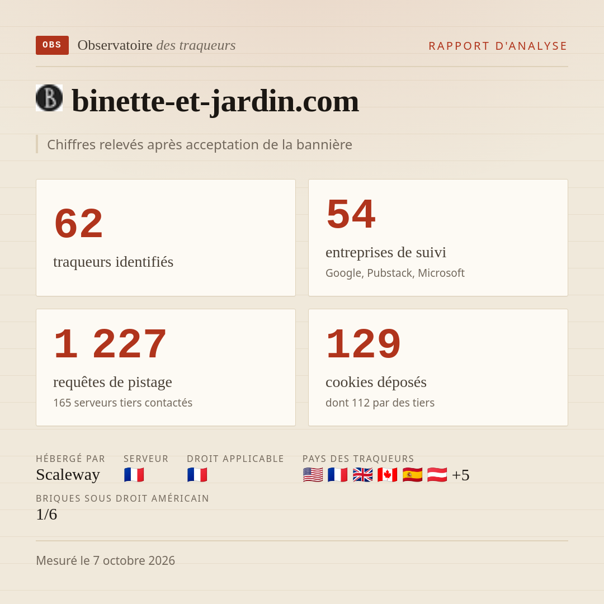Open the 54 entreprises de suivi card

point(438,238)
